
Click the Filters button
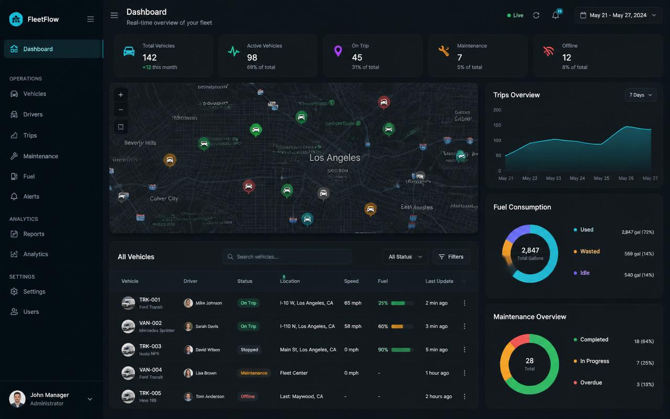pos(451,257)
